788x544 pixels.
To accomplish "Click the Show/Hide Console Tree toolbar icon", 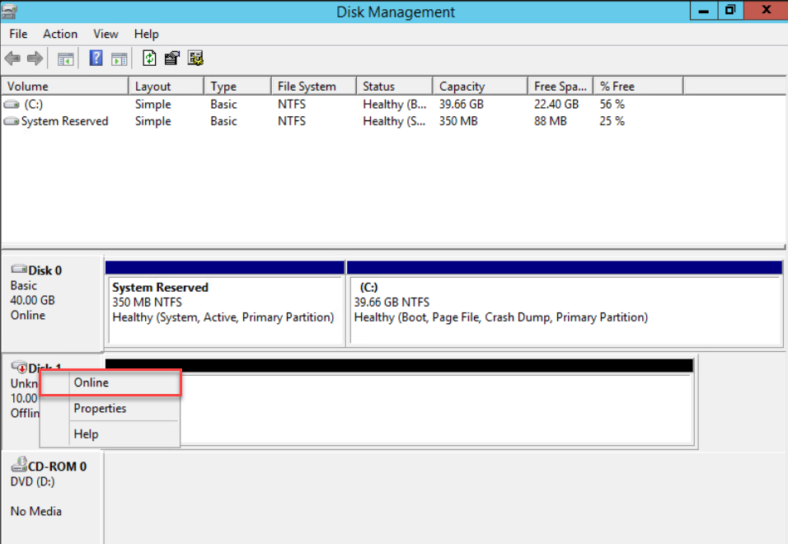I will coord(66,58).
